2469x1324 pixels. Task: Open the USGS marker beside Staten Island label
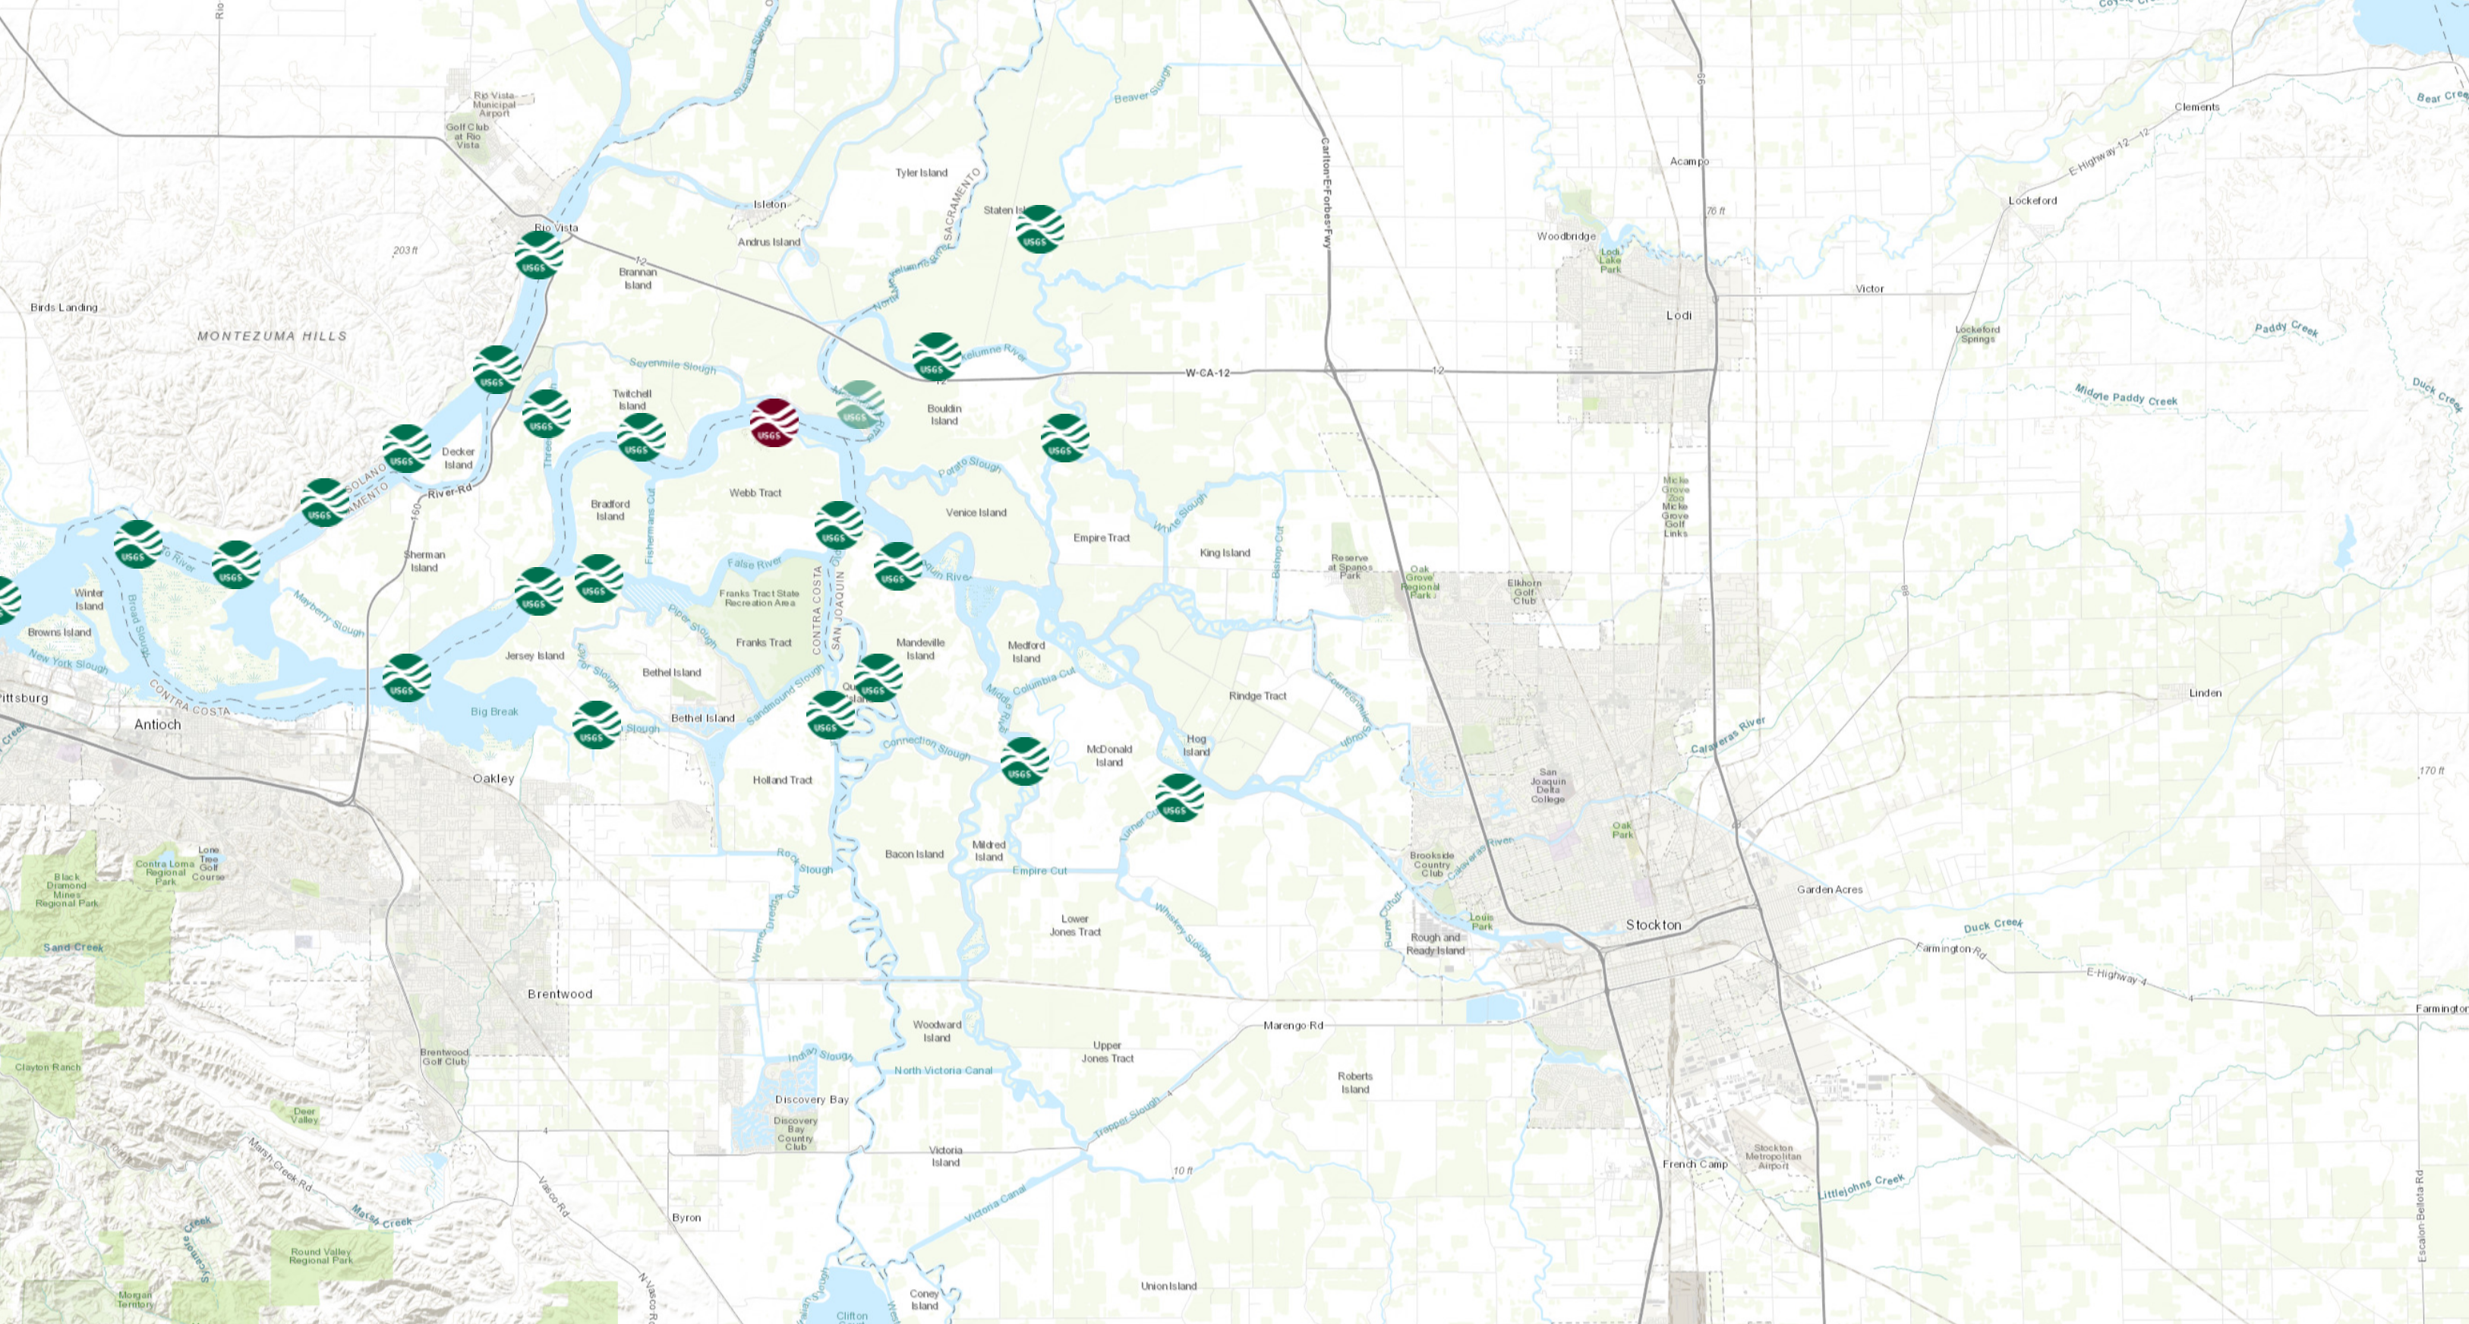[1040, 229]
